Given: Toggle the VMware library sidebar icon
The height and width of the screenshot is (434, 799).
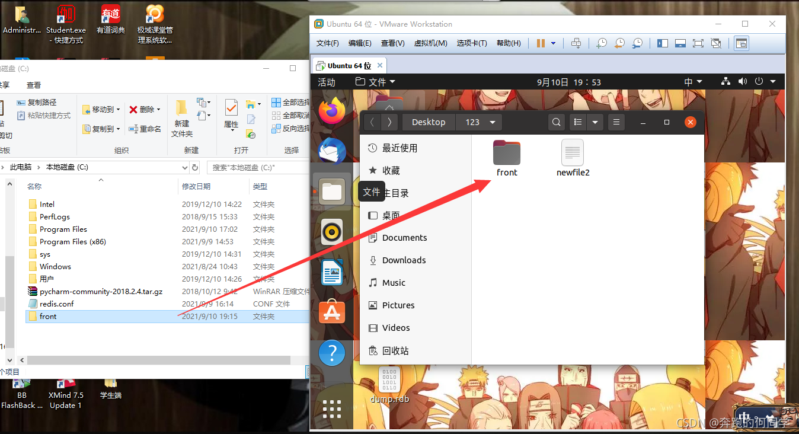Looking at the screenshot, I should (x=663, y=43).
